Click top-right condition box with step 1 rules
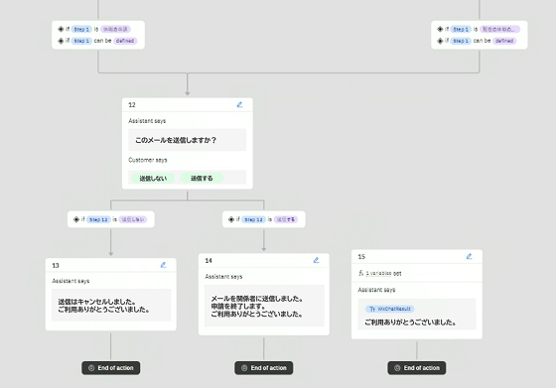This screenshot has height=388, width=556. [x=479, y=35]
